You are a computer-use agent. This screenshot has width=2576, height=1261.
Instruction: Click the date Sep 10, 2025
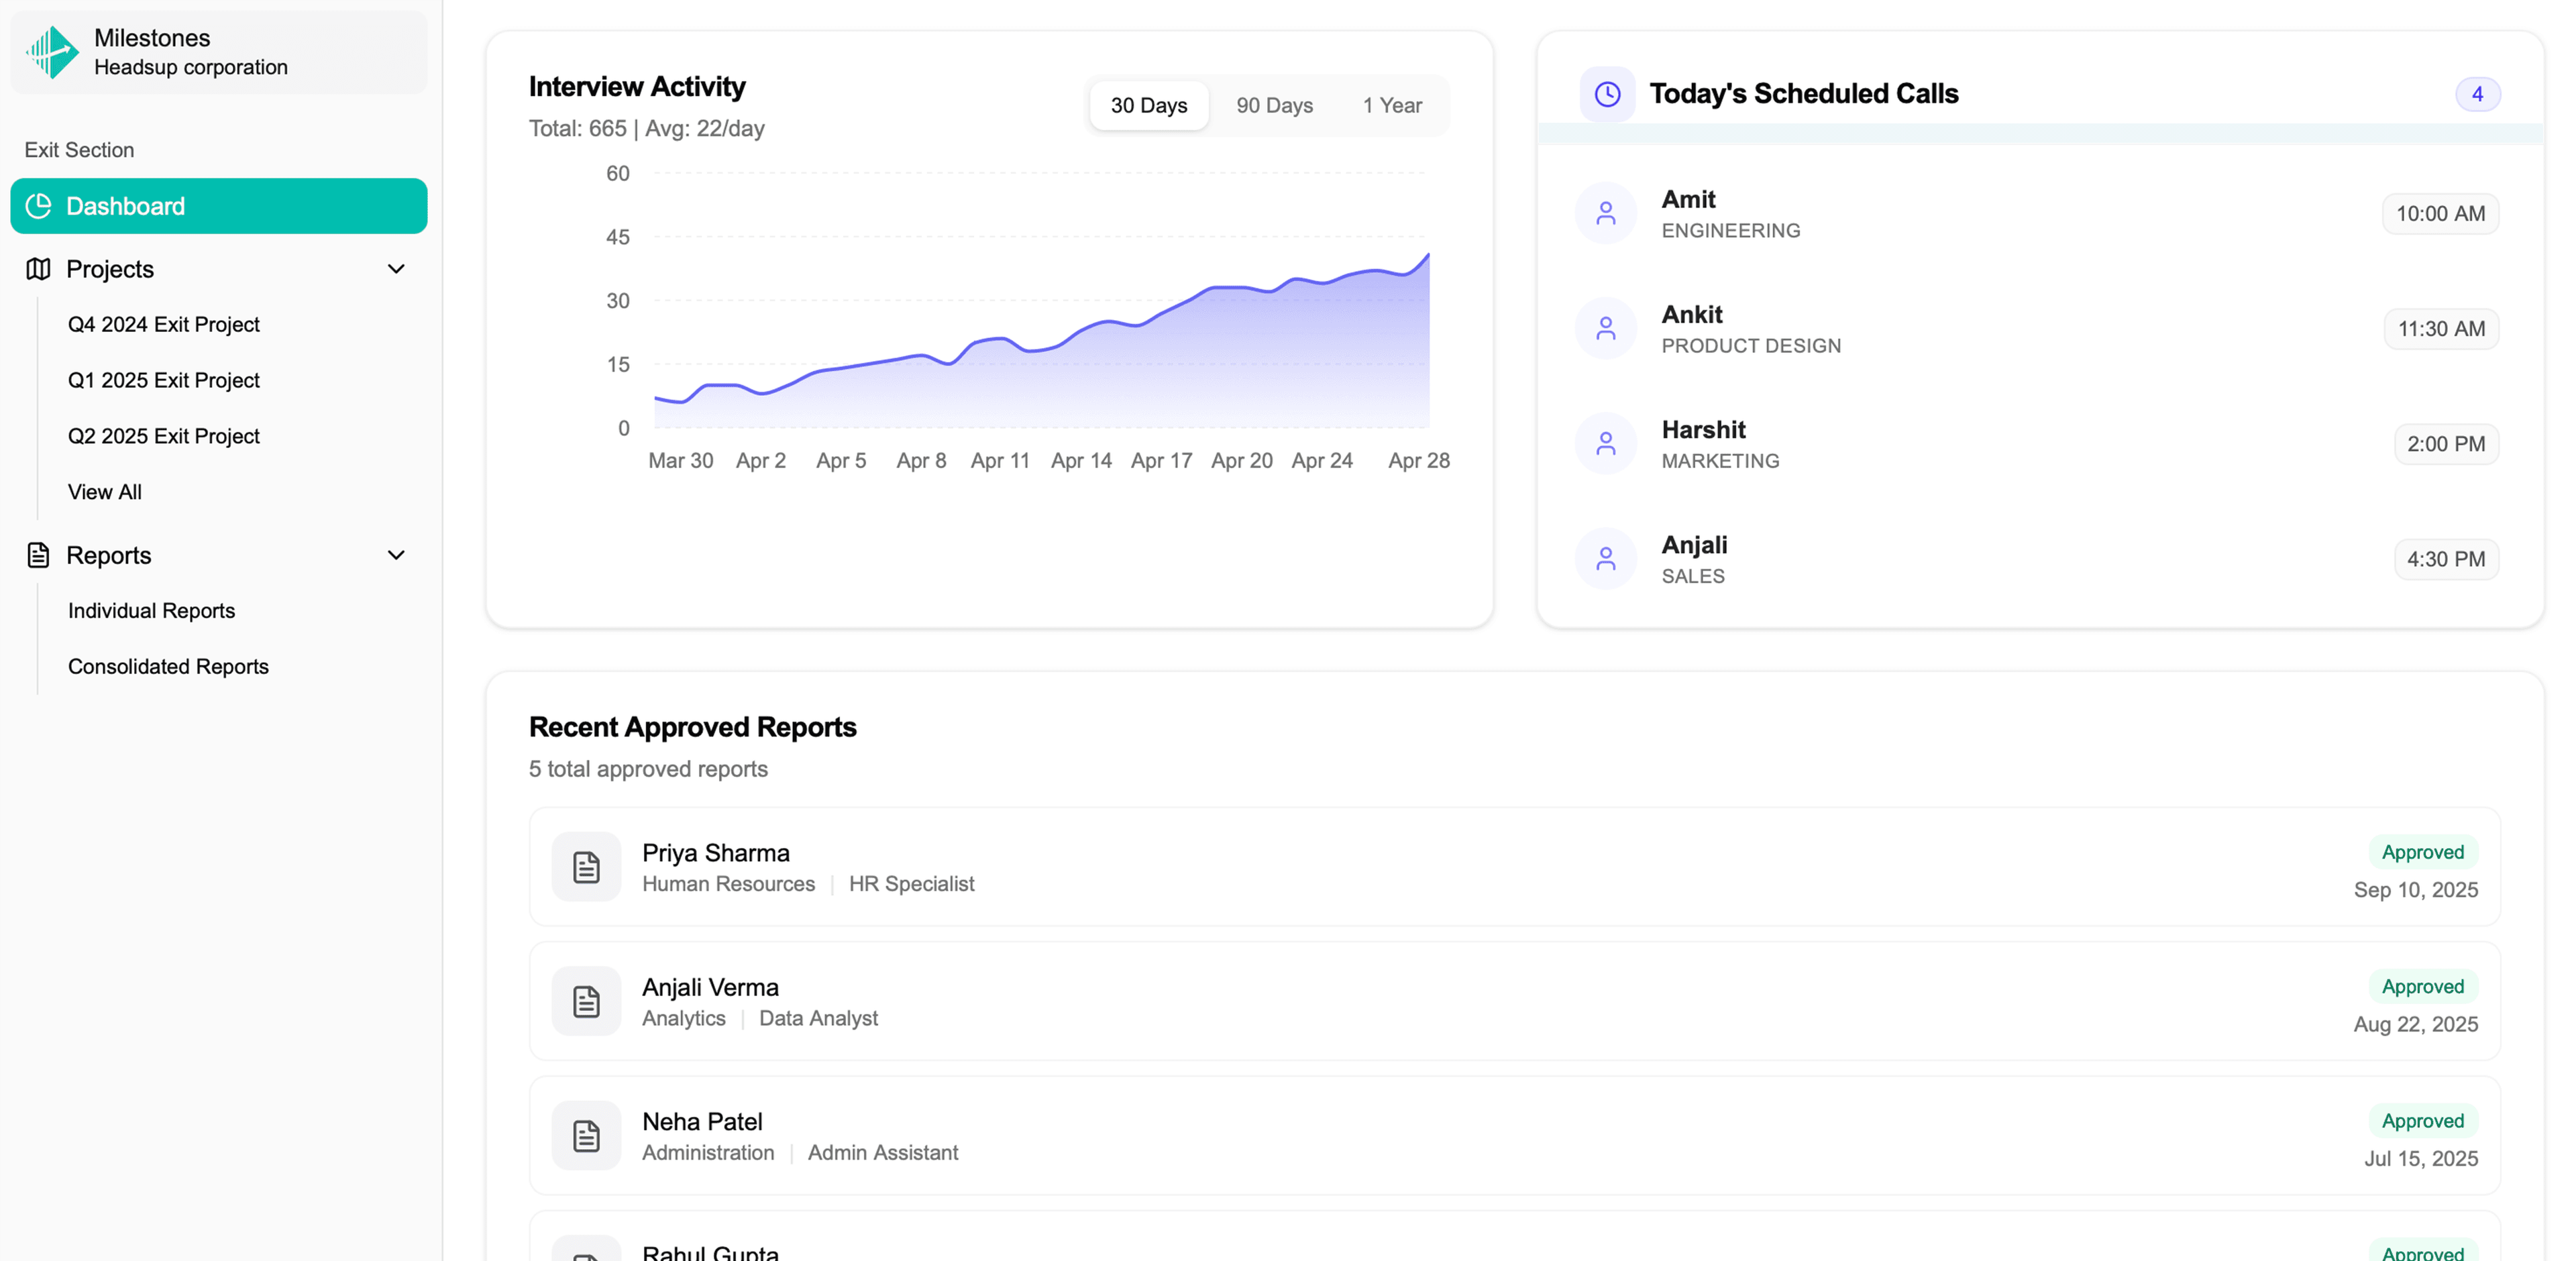(x=2415, y=890)
